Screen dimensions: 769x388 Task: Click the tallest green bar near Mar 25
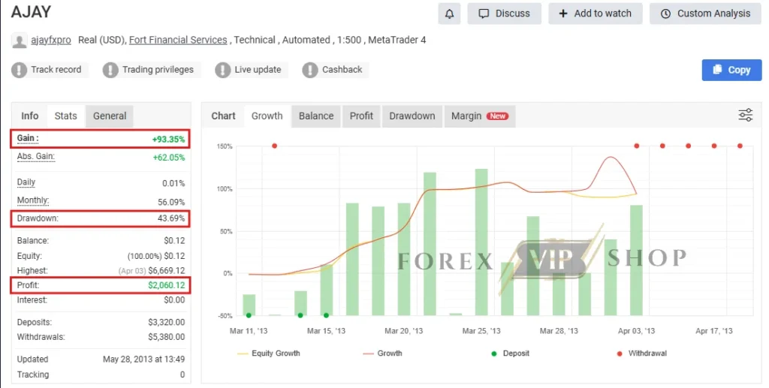pos(481,242)
